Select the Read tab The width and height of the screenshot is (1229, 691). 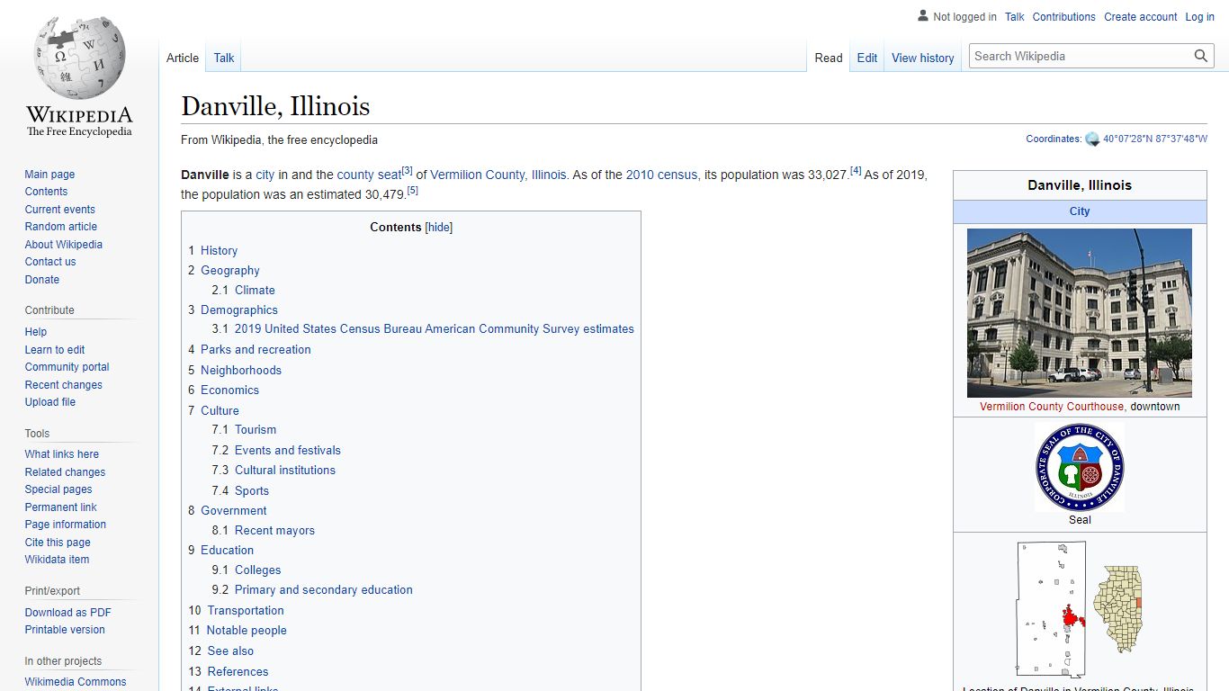pyautogui.click(x=829, y=58)
